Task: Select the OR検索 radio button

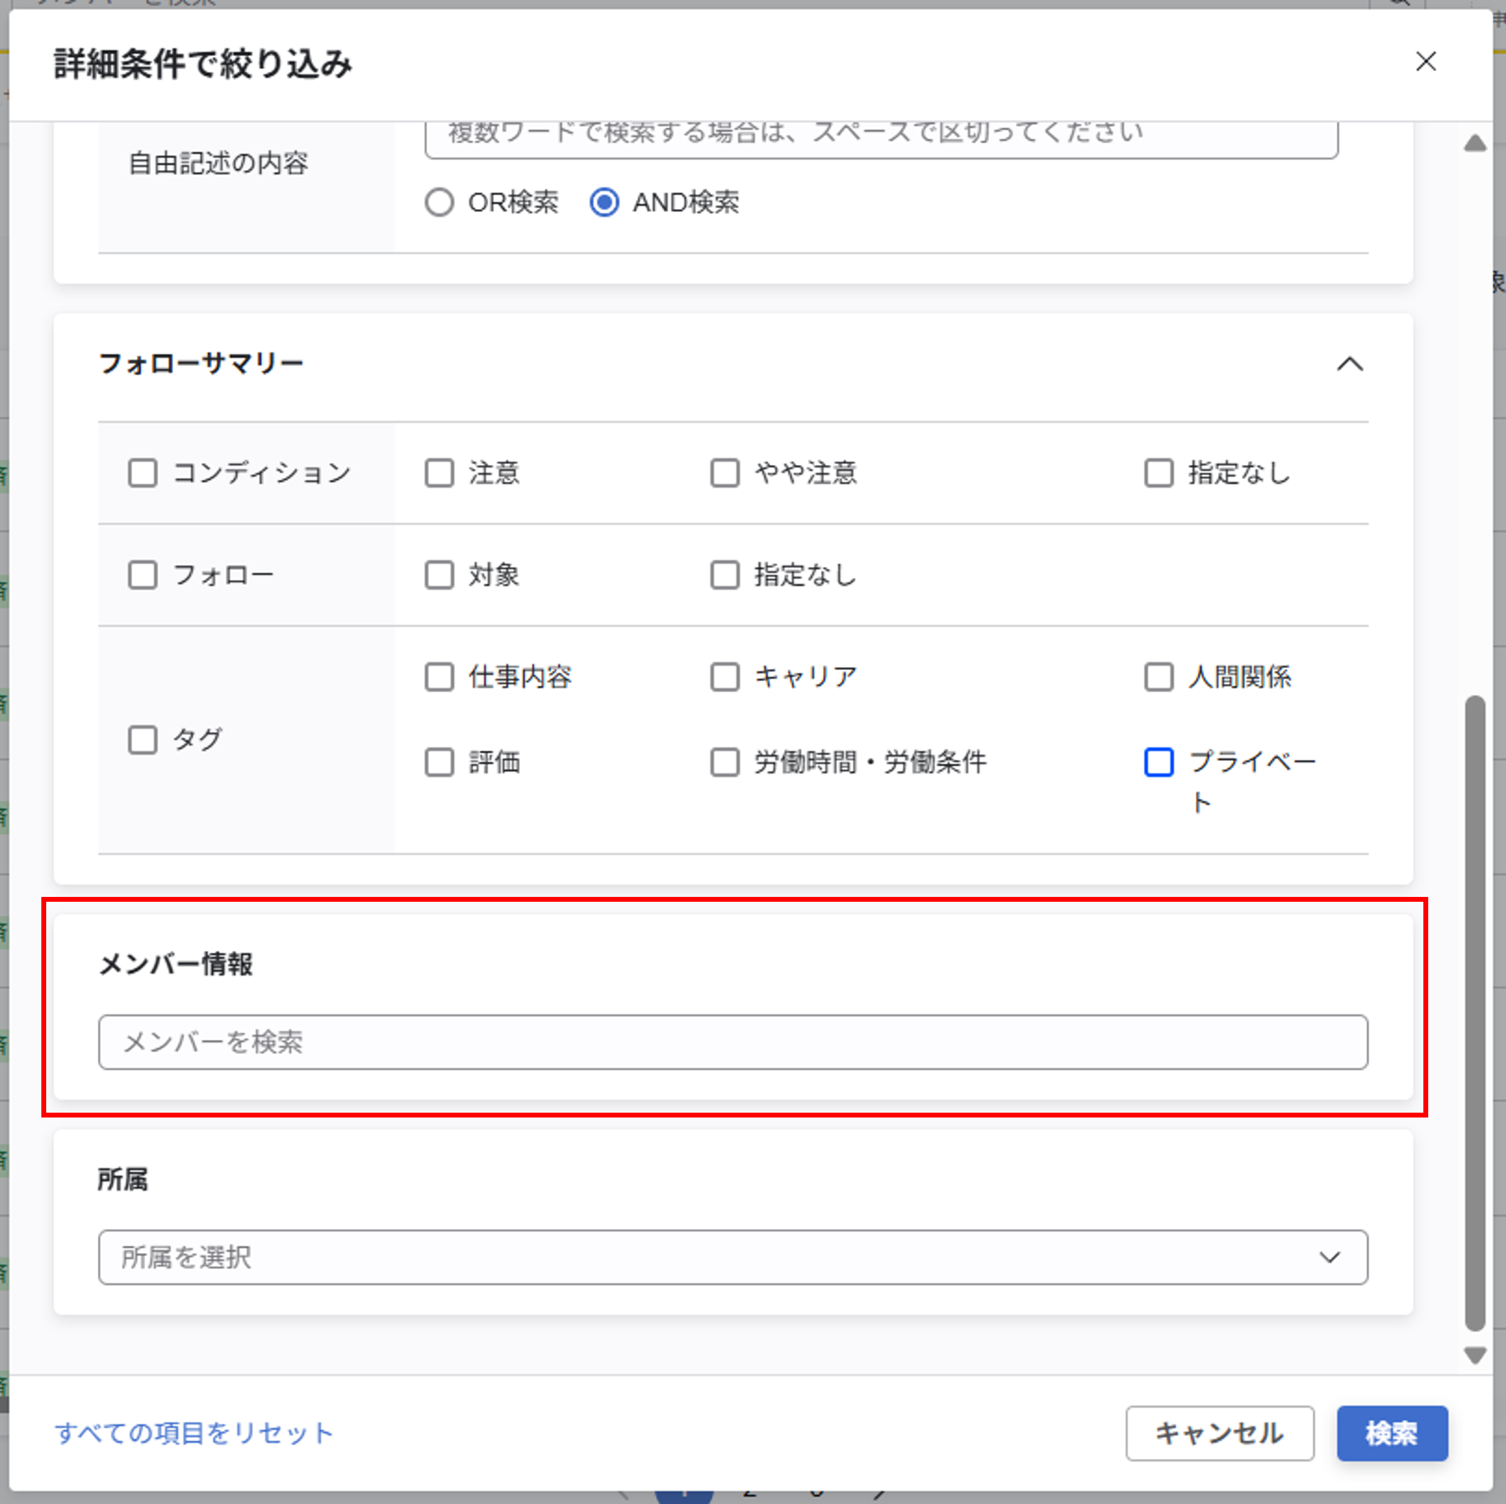Action: [439, 202]
